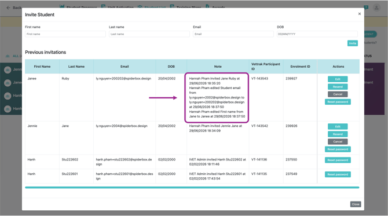
Task: Select the last name cell Stu222601
Action: click(69, 174)
